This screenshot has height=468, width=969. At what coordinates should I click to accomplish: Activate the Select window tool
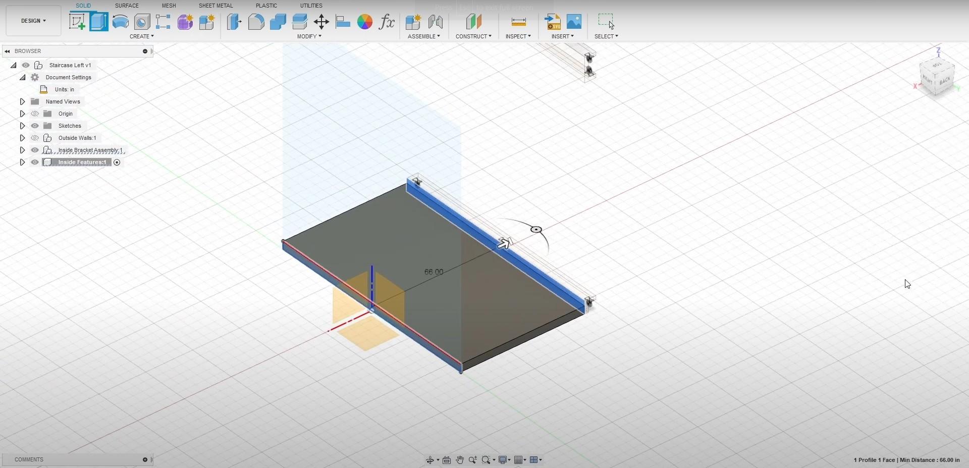coord(606,22)
